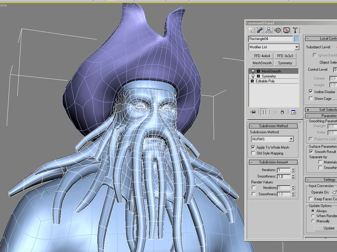Open the Hierarchy tab icon

point(269,30)
